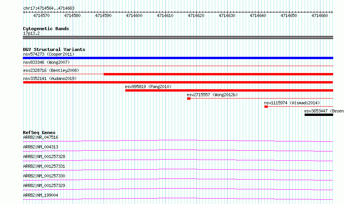Open variant esv995819 (Pang2010) label

coord(148,87)
